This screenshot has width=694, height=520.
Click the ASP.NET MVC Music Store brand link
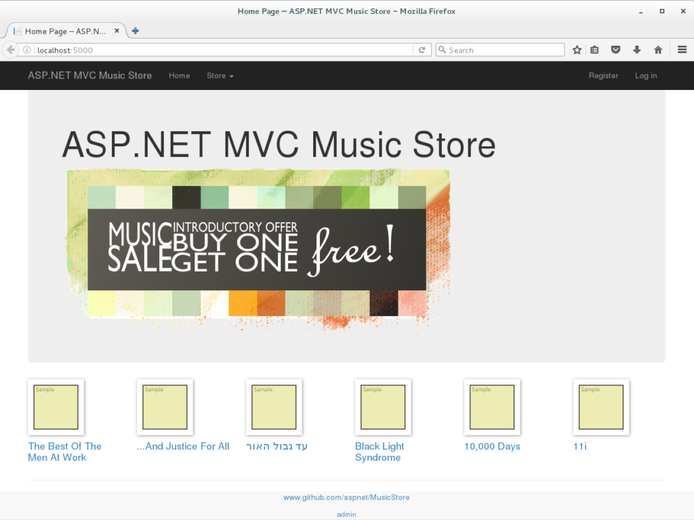click(x=89, y=76)
